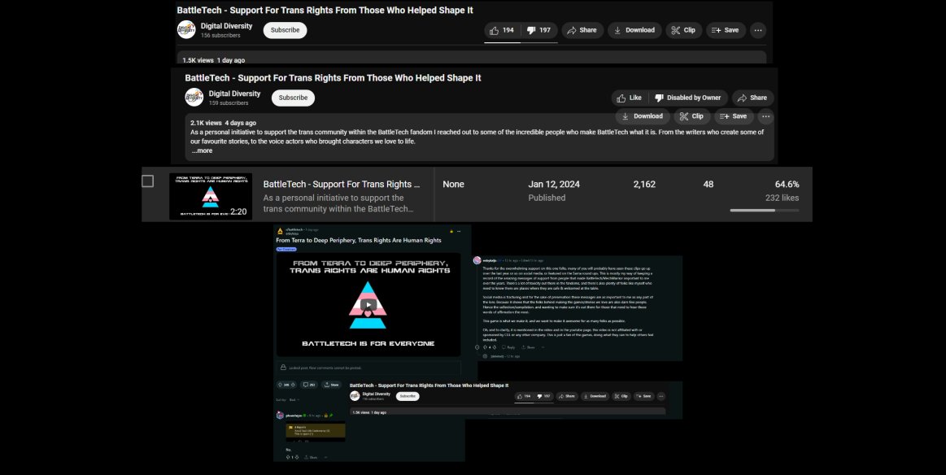Screen dimensions: 946x475
Task: Play the Reddit post's embedded video
Action: pyautogui.click(x=368, y=305)
